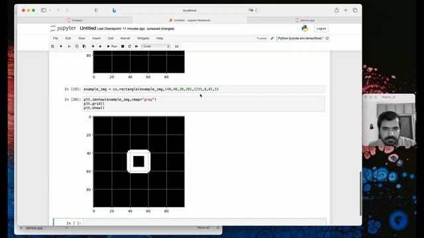Click the cv.rectangle code cell In [19]

(203, 89)
